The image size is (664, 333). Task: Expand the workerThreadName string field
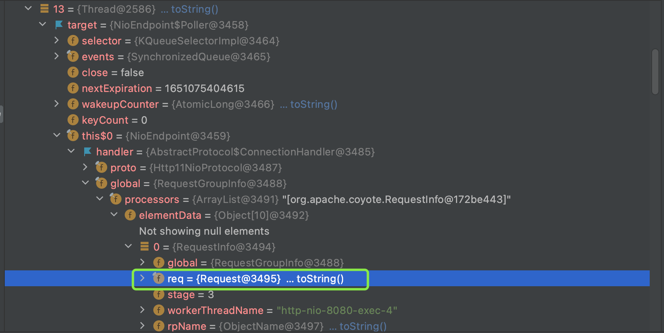pyautogui.click(x=143, y=310)
